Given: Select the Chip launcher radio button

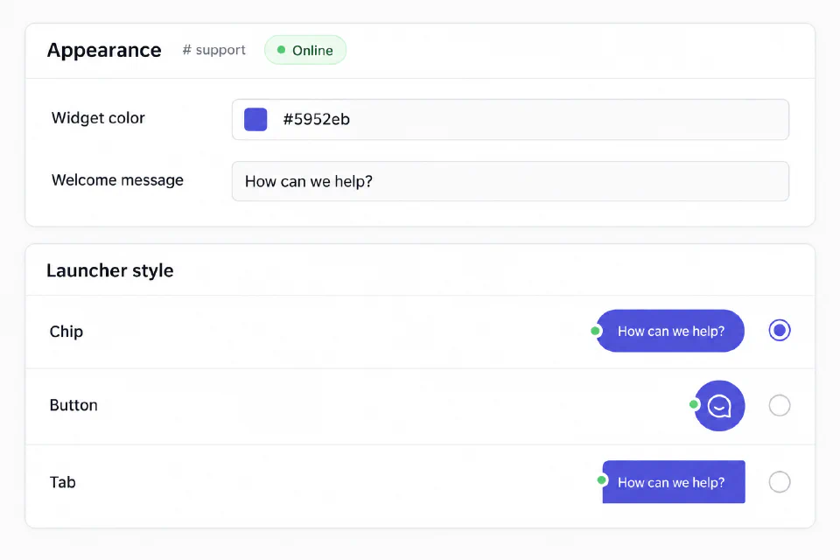Looking at the screenshot, I should click(x=779, y=330).
